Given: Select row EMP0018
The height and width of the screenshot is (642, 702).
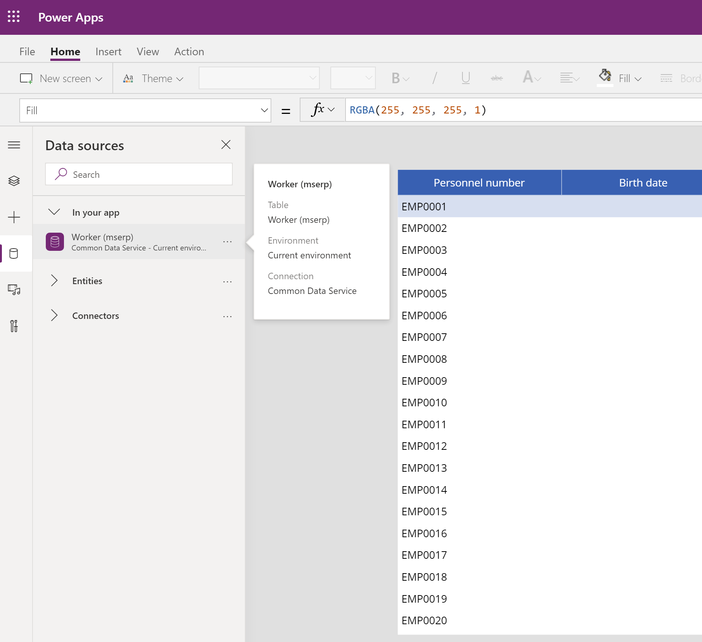Looking at the screenshot, I should click(x=550, y=577).
